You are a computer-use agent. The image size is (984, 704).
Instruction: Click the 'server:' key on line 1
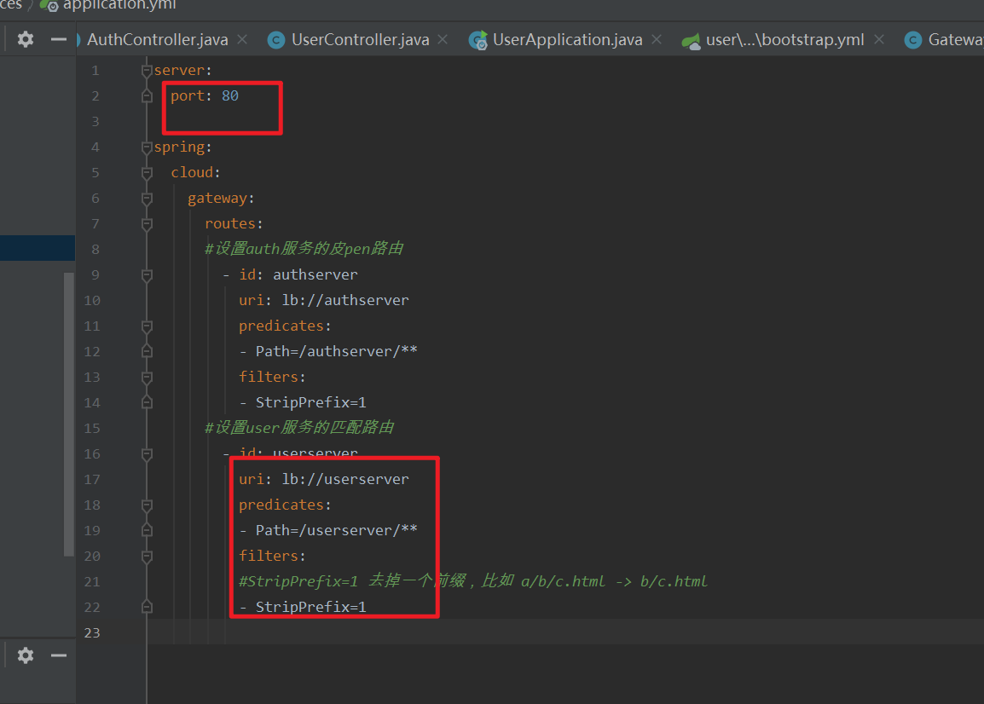(x=182, y=70)
